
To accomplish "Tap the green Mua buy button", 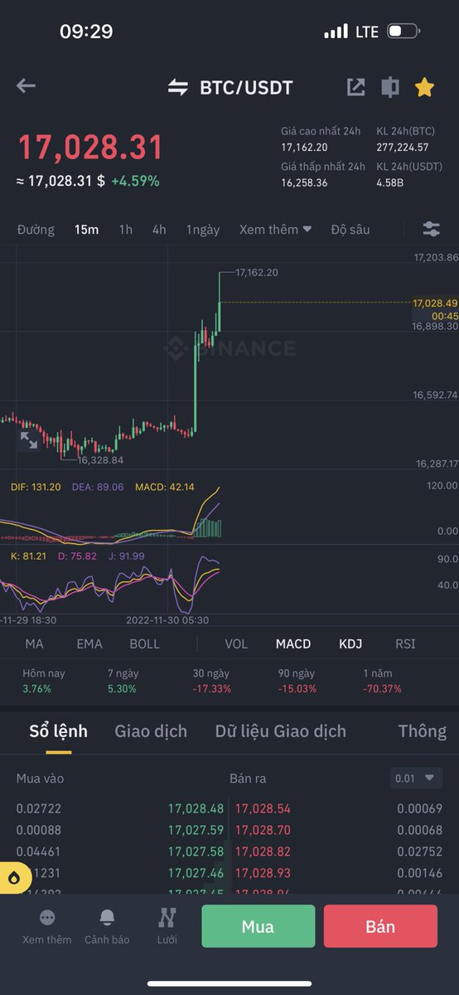I will (258, 926).
